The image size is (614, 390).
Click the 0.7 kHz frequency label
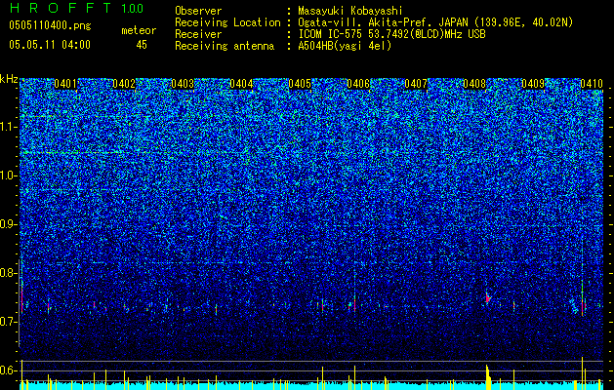click(x=9, y=322)
